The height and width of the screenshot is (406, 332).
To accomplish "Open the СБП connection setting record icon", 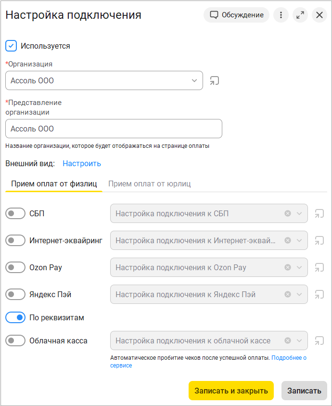I will click(319, 214).
